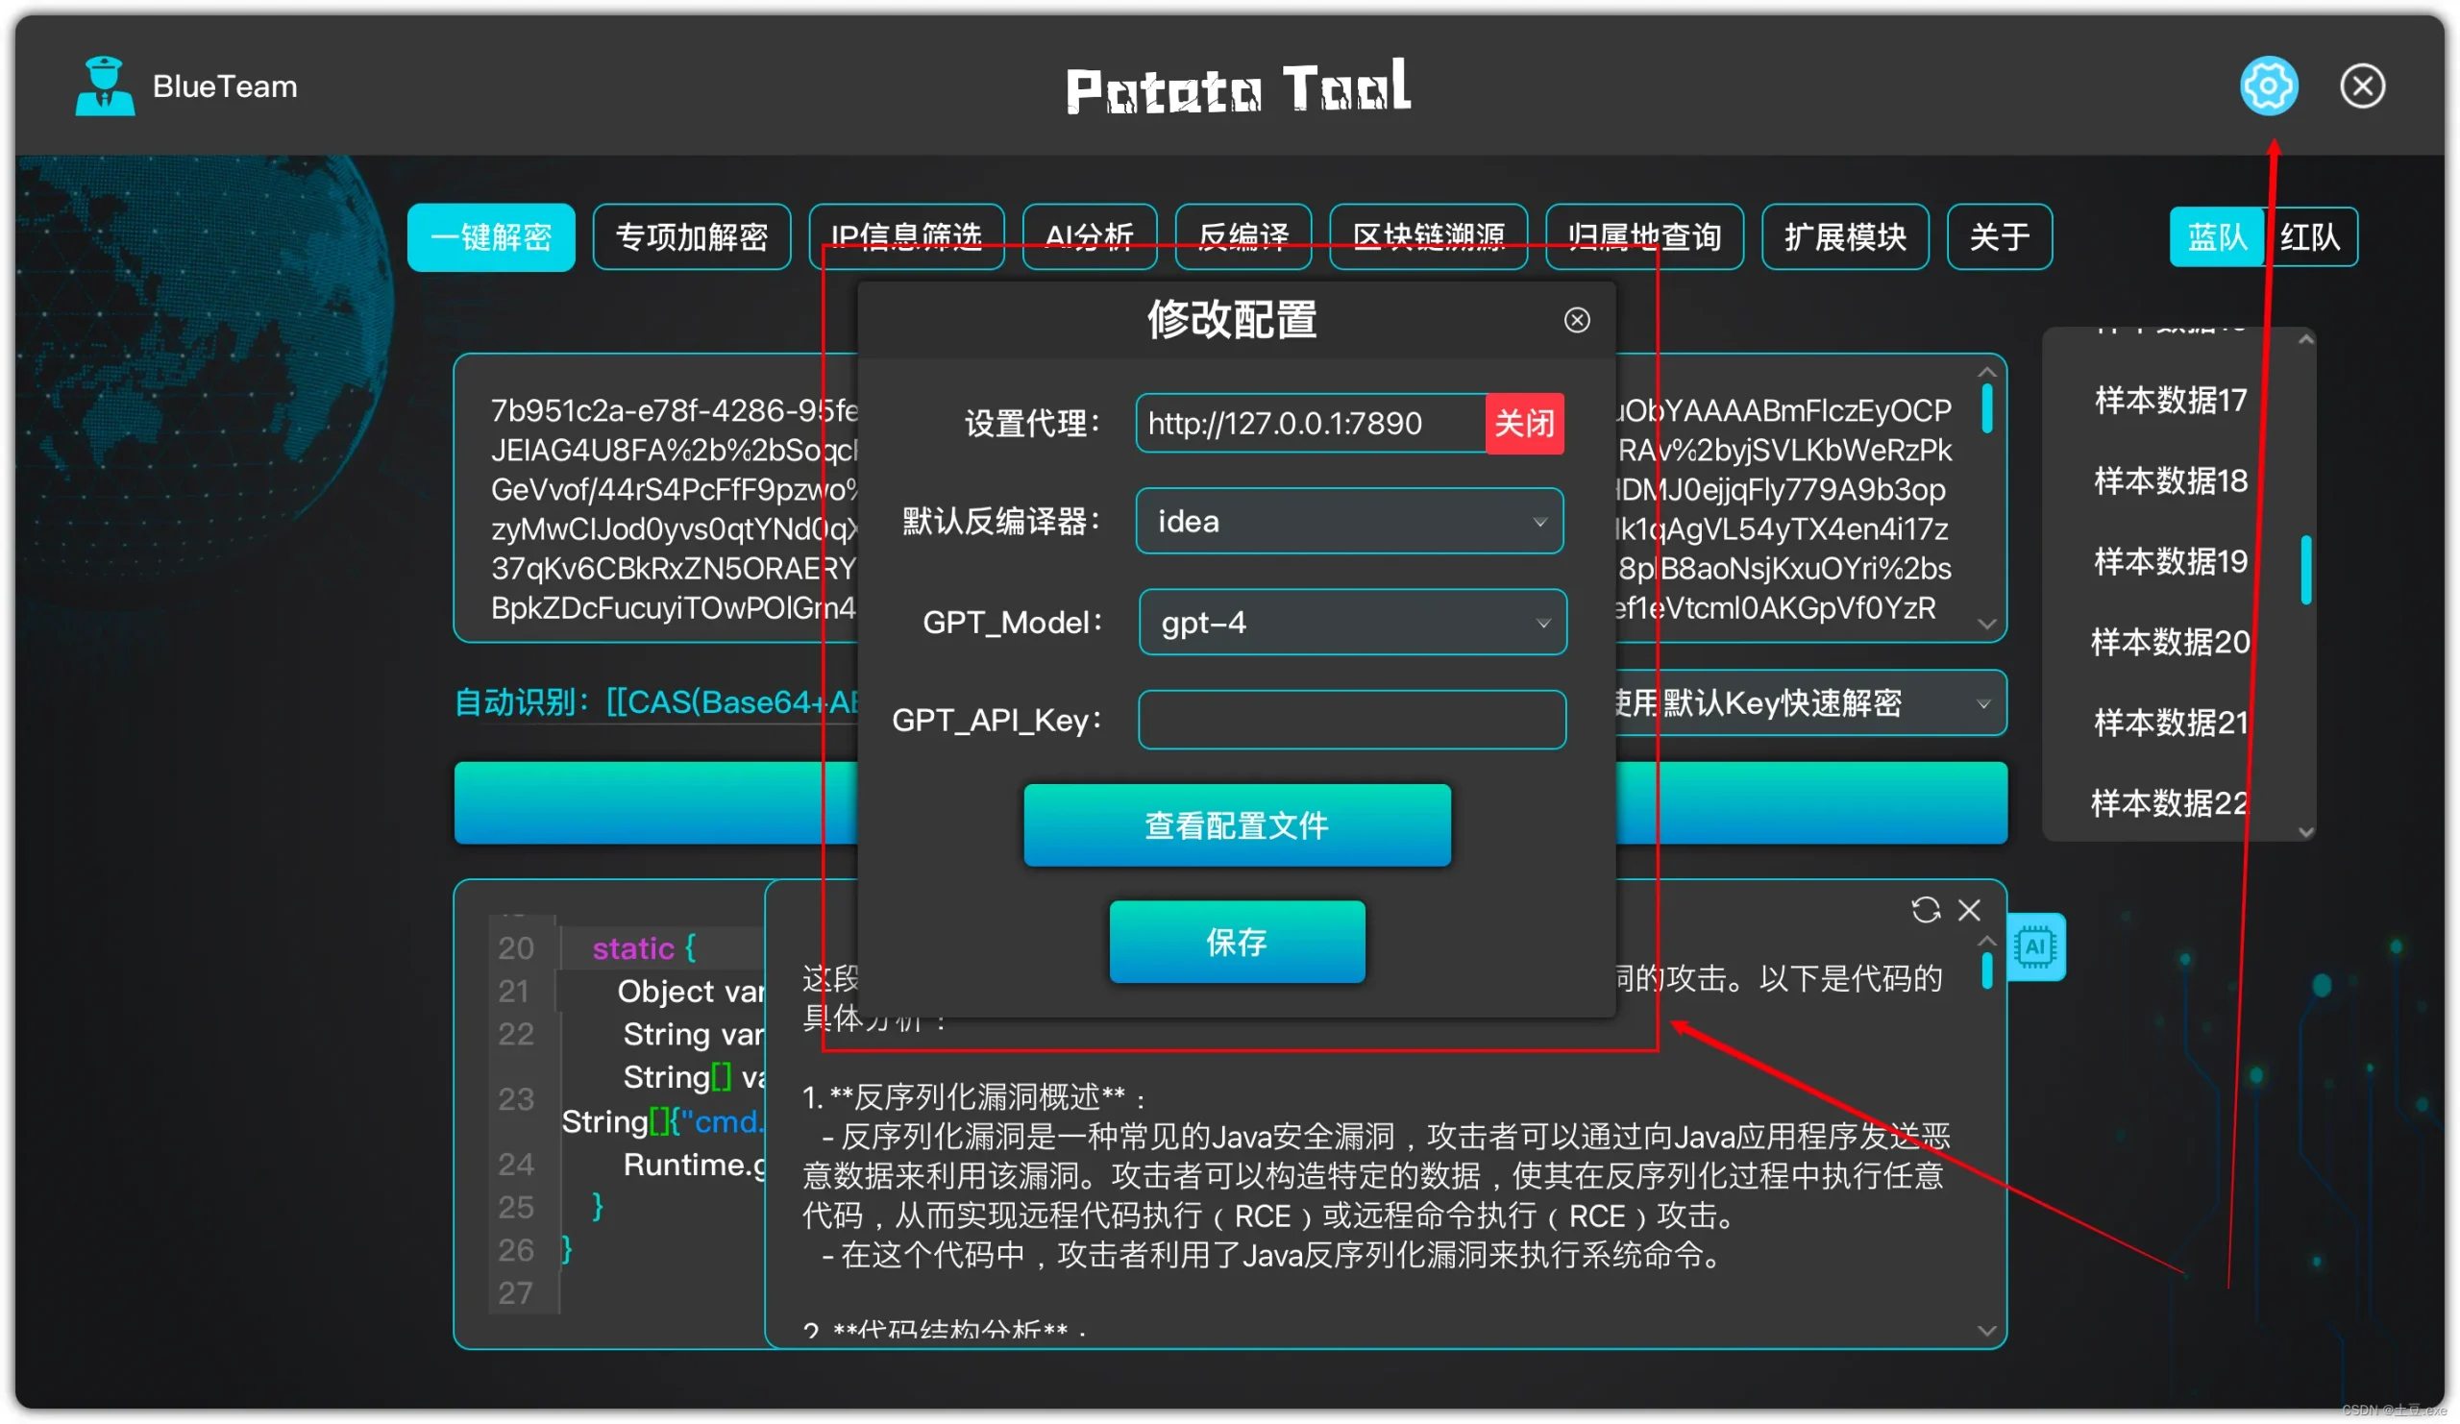This screenshot has height=1424, width=2460.
Task: Click AI analysis panel scroll-down arrow
Action: 1985,1330
